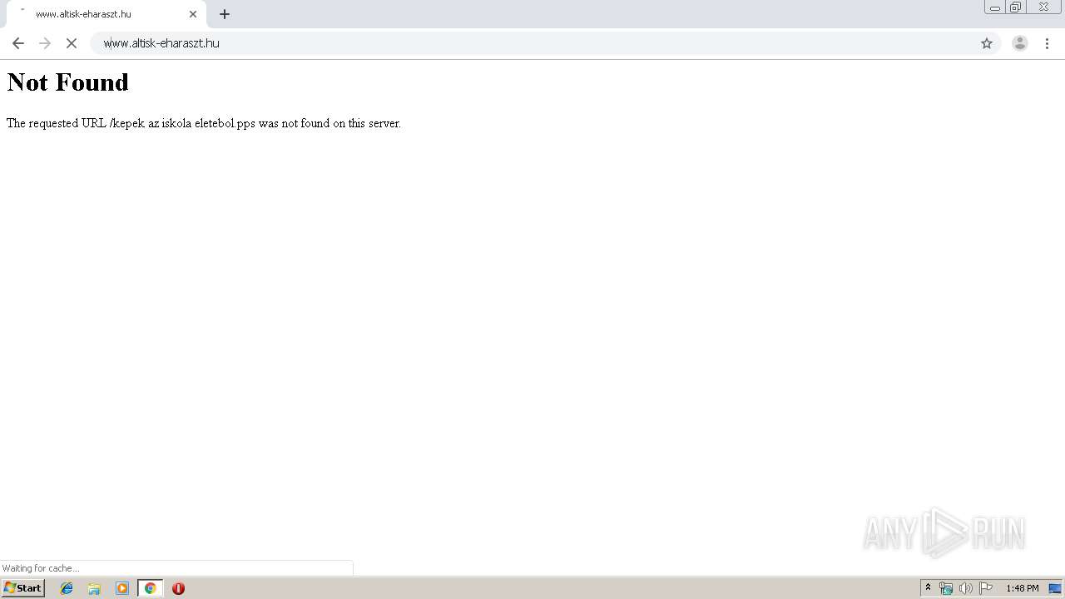Close the Chrome window
Image resolution: width=1065 pixels, height=599 pixels.
point(1044,7)
